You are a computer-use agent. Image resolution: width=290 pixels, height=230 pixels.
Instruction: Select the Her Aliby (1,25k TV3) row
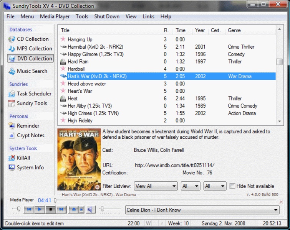167,106
